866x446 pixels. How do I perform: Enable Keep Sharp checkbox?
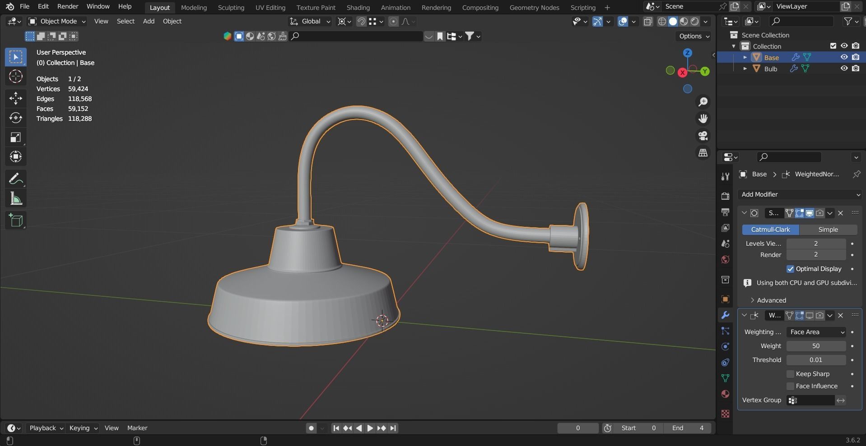coord(790,374)
